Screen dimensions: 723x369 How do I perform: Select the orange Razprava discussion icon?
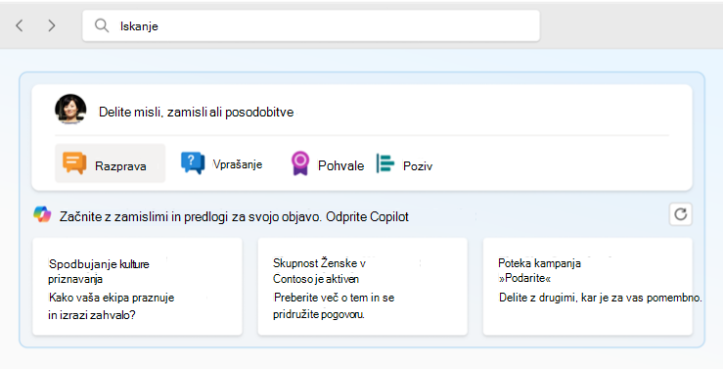(74, 162)
